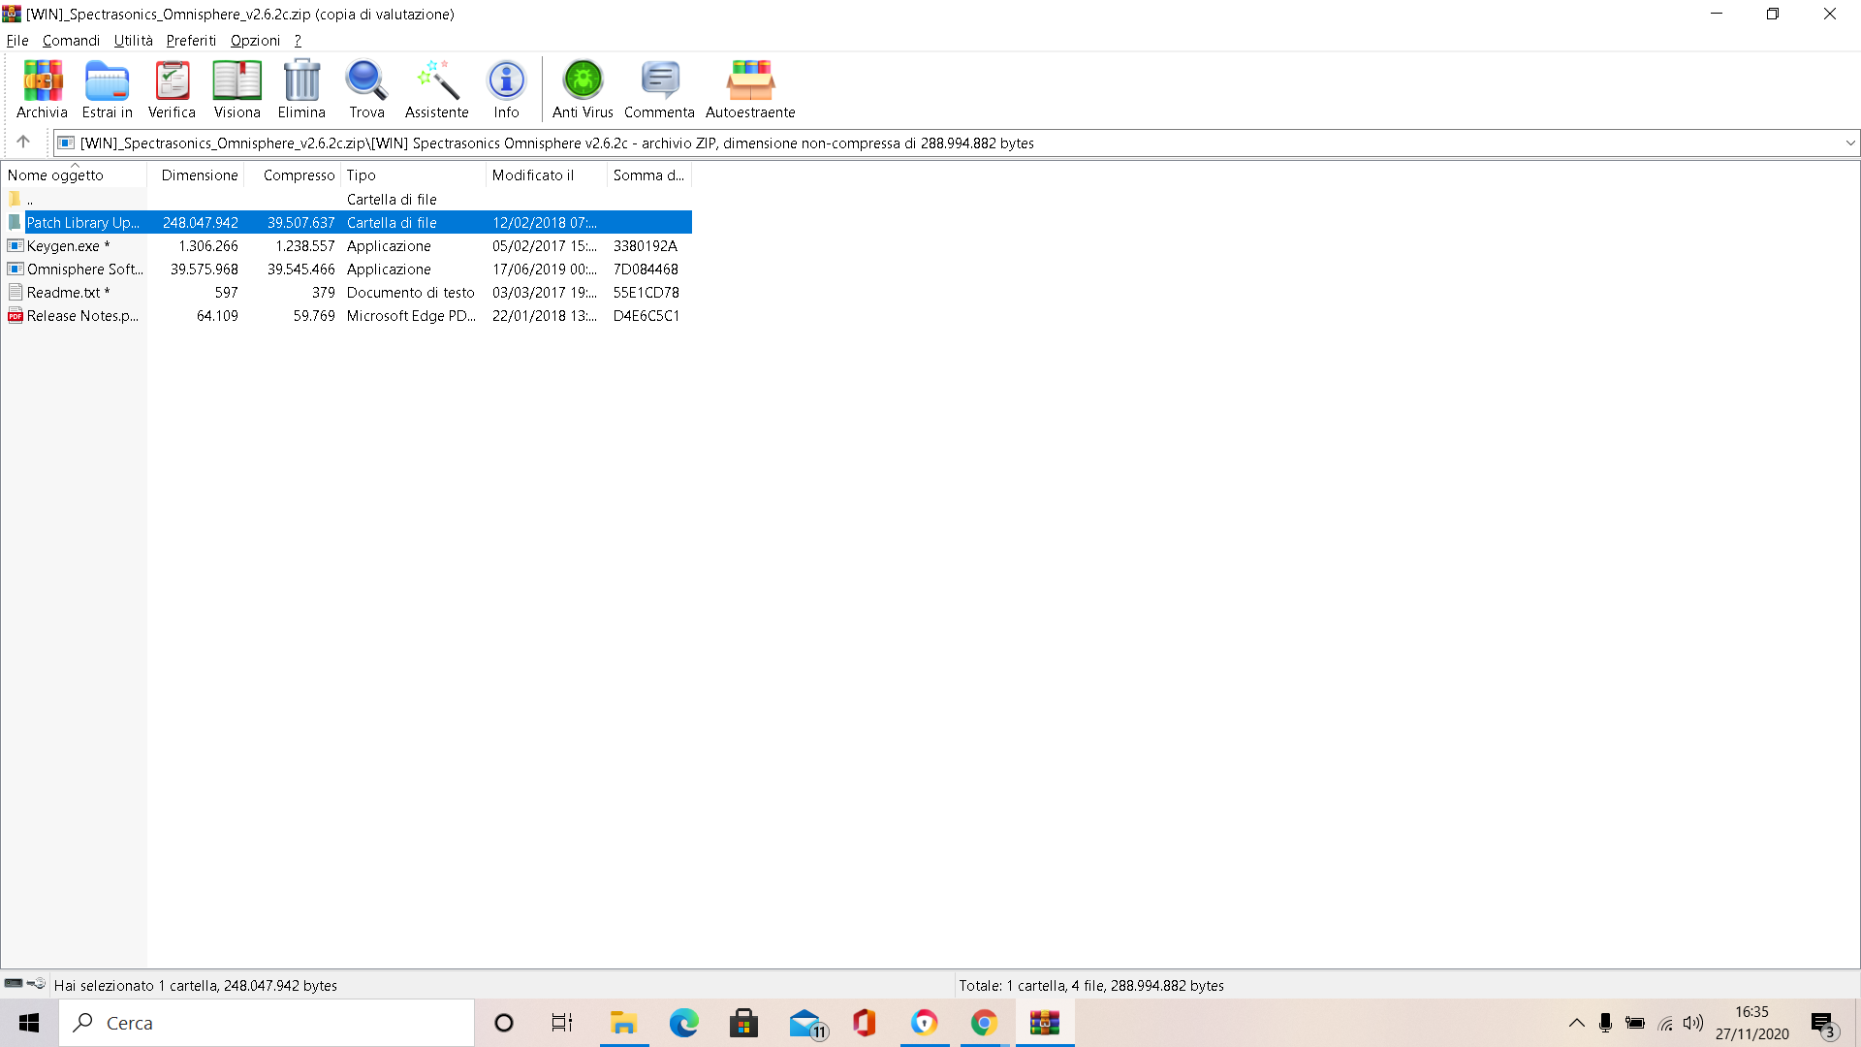Open the notification center icon
This screenshot has height=1047, width=1861.
(1822, 1024)
